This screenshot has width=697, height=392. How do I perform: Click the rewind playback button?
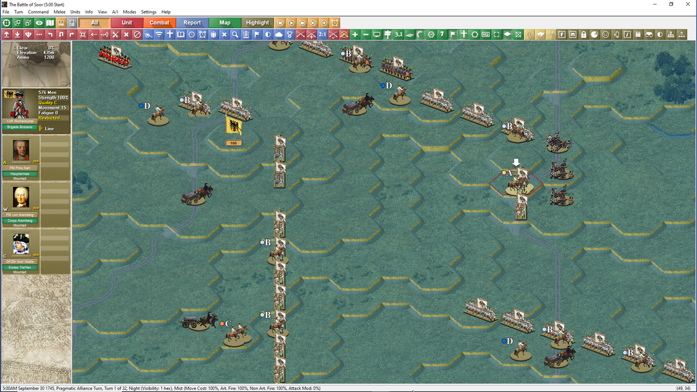pyautogui.click(x=280, y=23)
